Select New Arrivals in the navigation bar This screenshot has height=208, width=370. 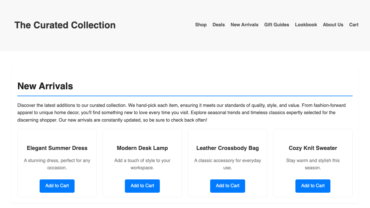tap(244, 25)
